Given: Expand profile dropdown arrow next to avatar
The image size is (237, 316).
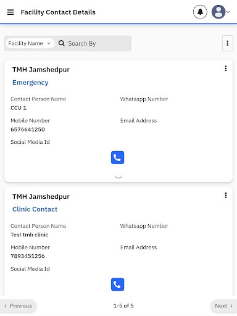Looking at the screenshot, I should (x=228, y=12).
